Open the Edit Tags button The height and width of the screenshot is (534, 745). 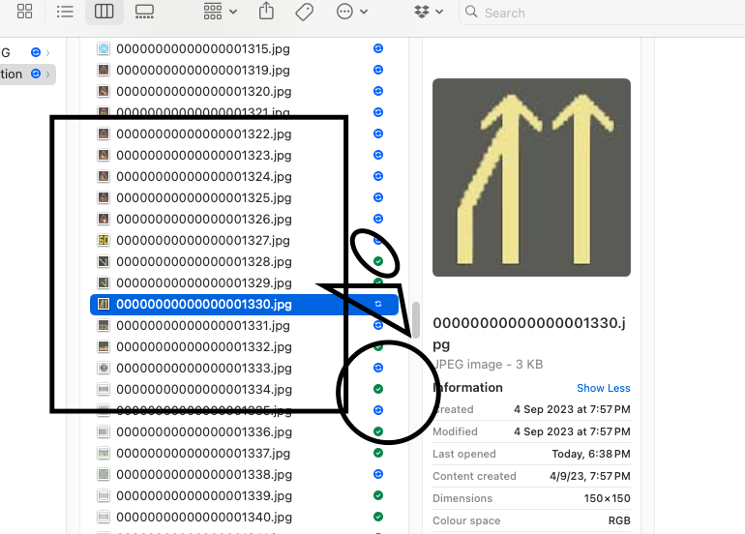[x=304, y=12]
